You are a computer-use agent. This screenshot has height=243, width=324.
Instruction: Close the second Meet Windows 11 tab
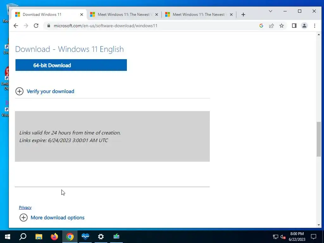pos(156,15)
